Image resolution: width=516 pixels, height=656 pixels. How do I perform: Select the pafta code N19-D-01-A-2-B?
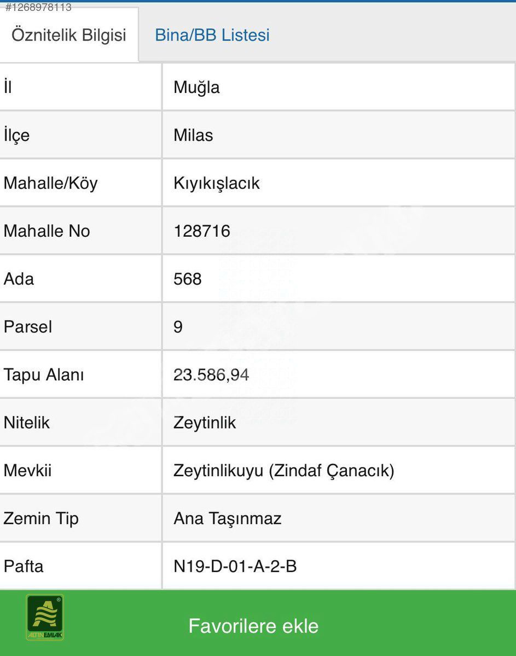coord(235,566)
